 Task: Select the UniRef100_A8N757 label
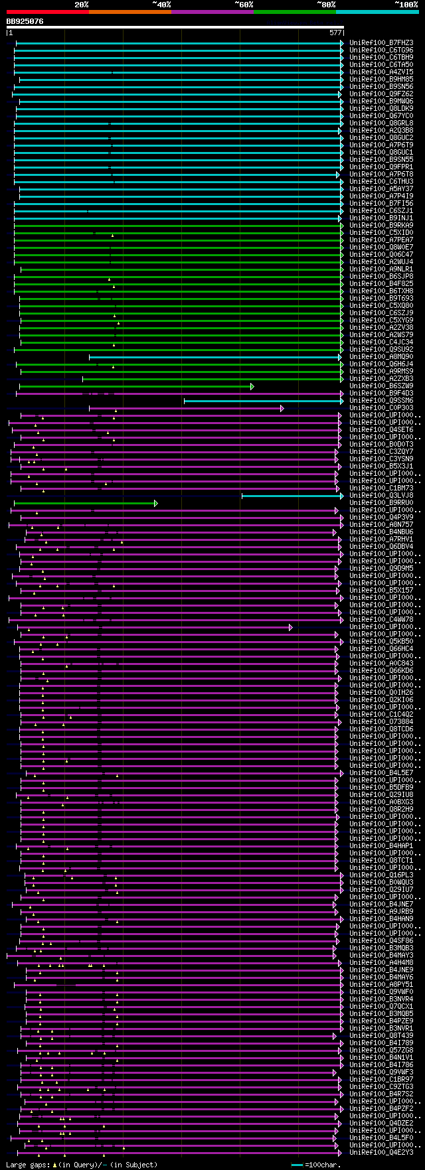point(381,525)
